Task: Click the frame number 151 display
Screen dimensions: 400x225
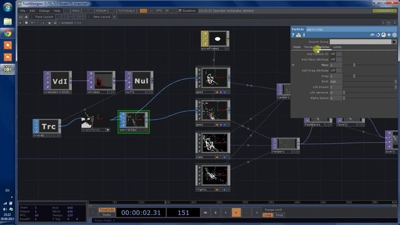Action: click(x=183, y=212)
